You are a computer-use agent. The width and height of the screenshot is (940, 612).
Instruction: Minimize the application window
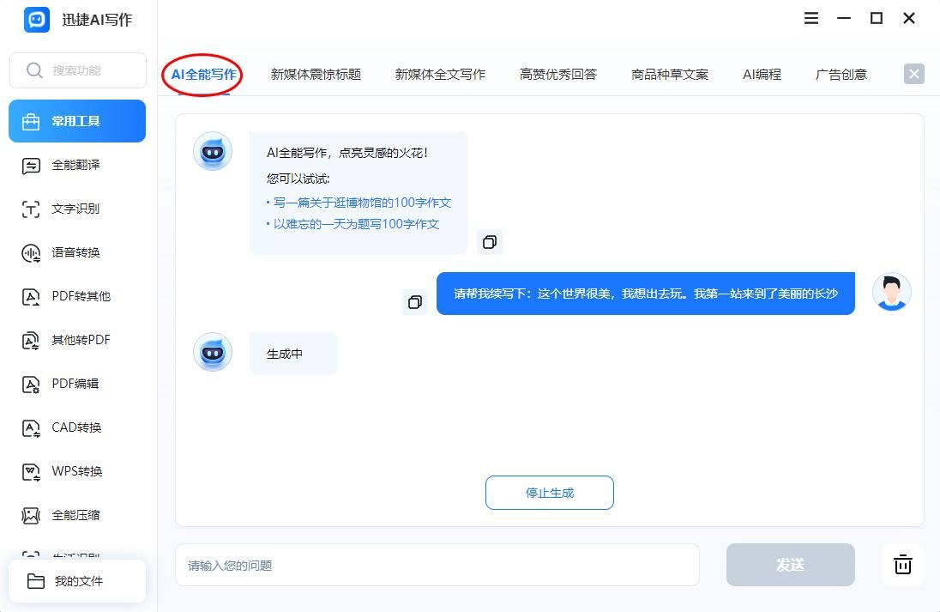(x=844, y=19)
